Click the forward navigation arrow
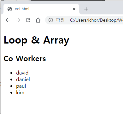Image resolution: width=123 pixels, height=114 pixels. coord(18,20)
